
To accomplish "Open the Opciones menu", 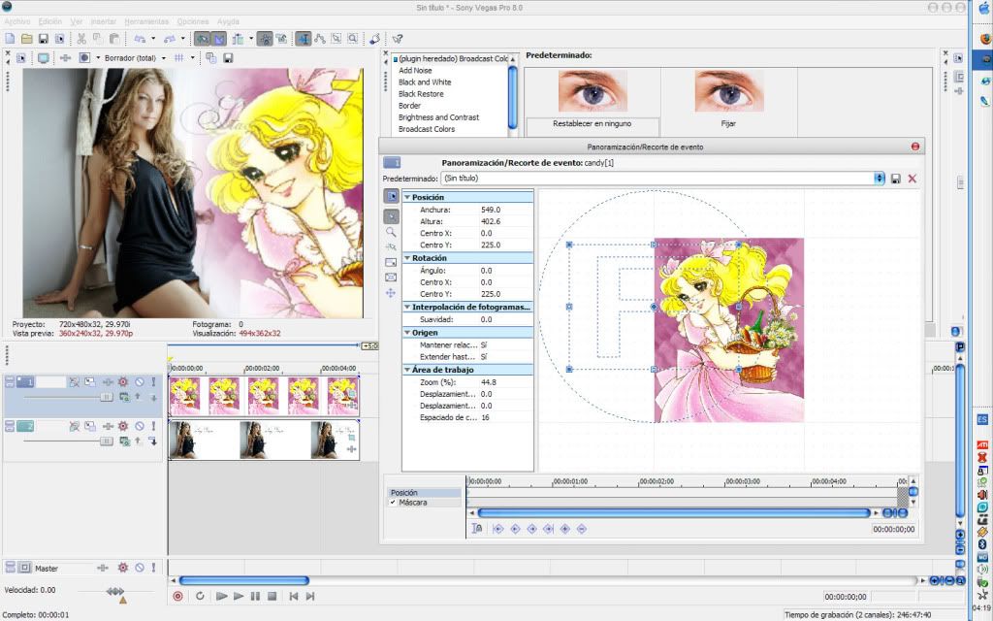I will [x=193, y=21].
